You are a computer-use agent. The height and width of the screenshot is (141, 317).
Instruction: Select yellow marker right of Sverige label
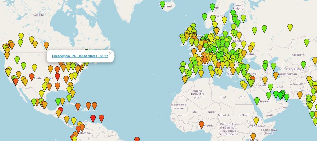click(224, 20)
